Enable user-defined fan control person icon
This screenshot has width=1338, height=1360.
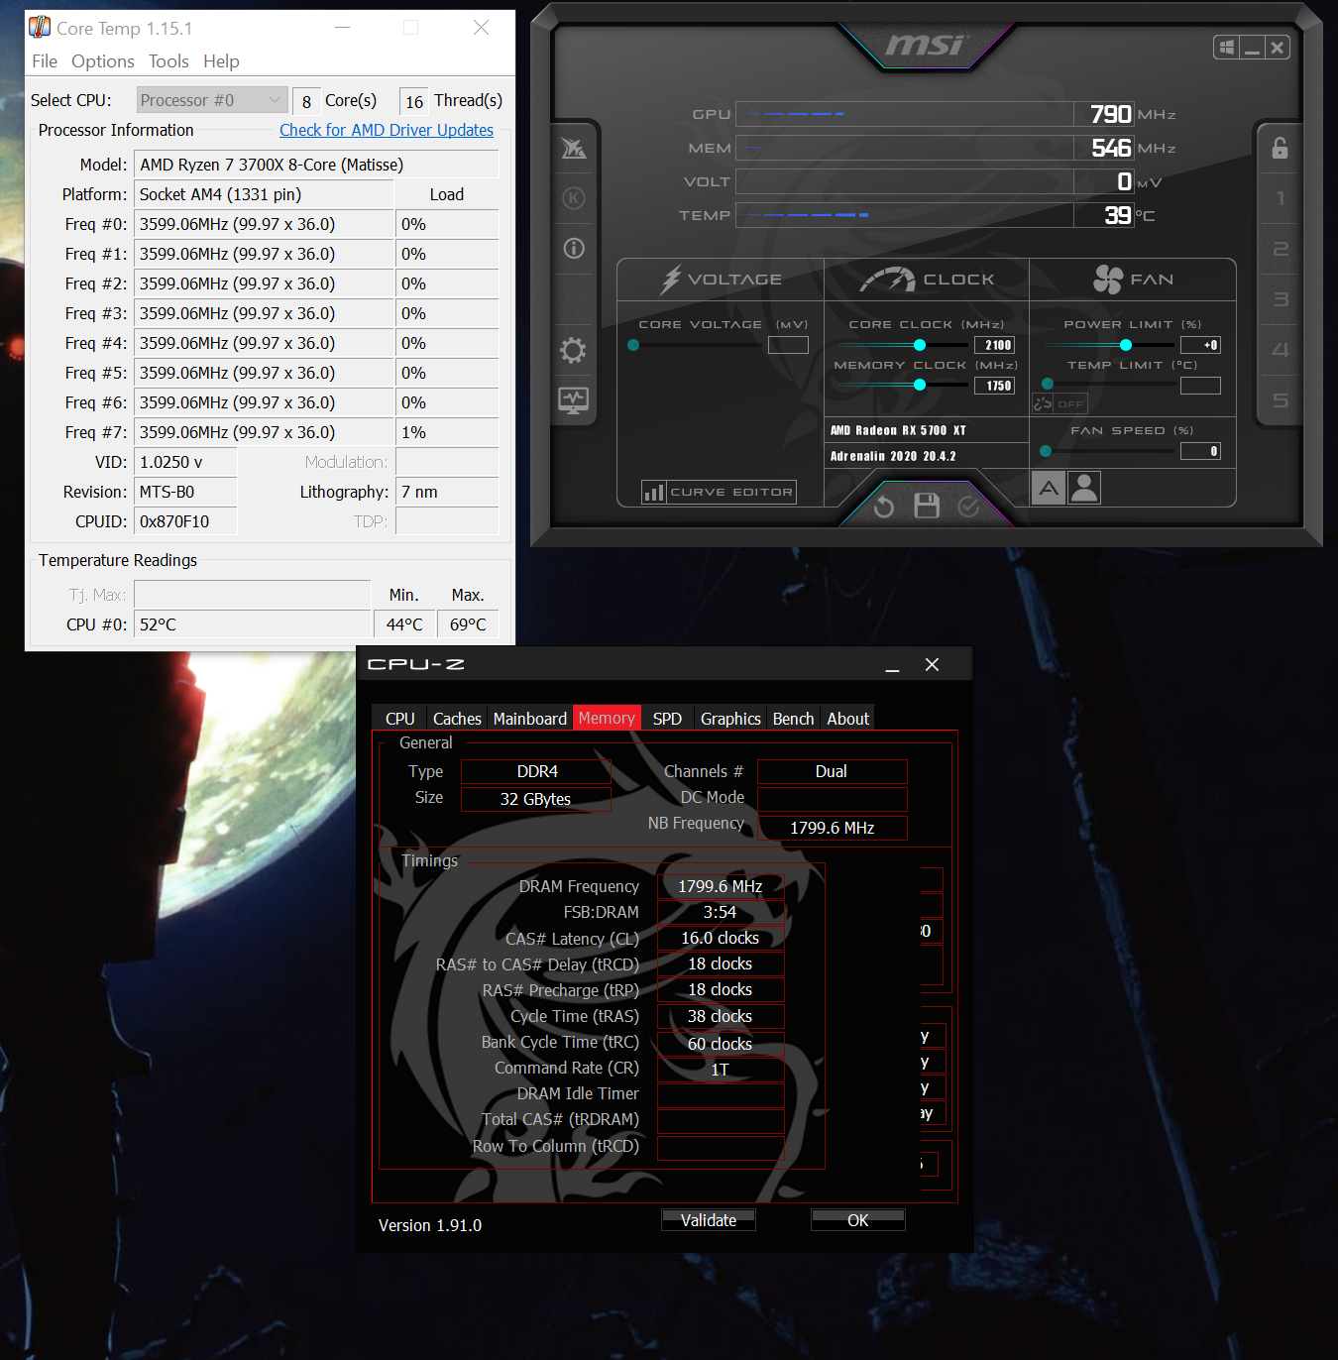click(x=1084, y=488)
